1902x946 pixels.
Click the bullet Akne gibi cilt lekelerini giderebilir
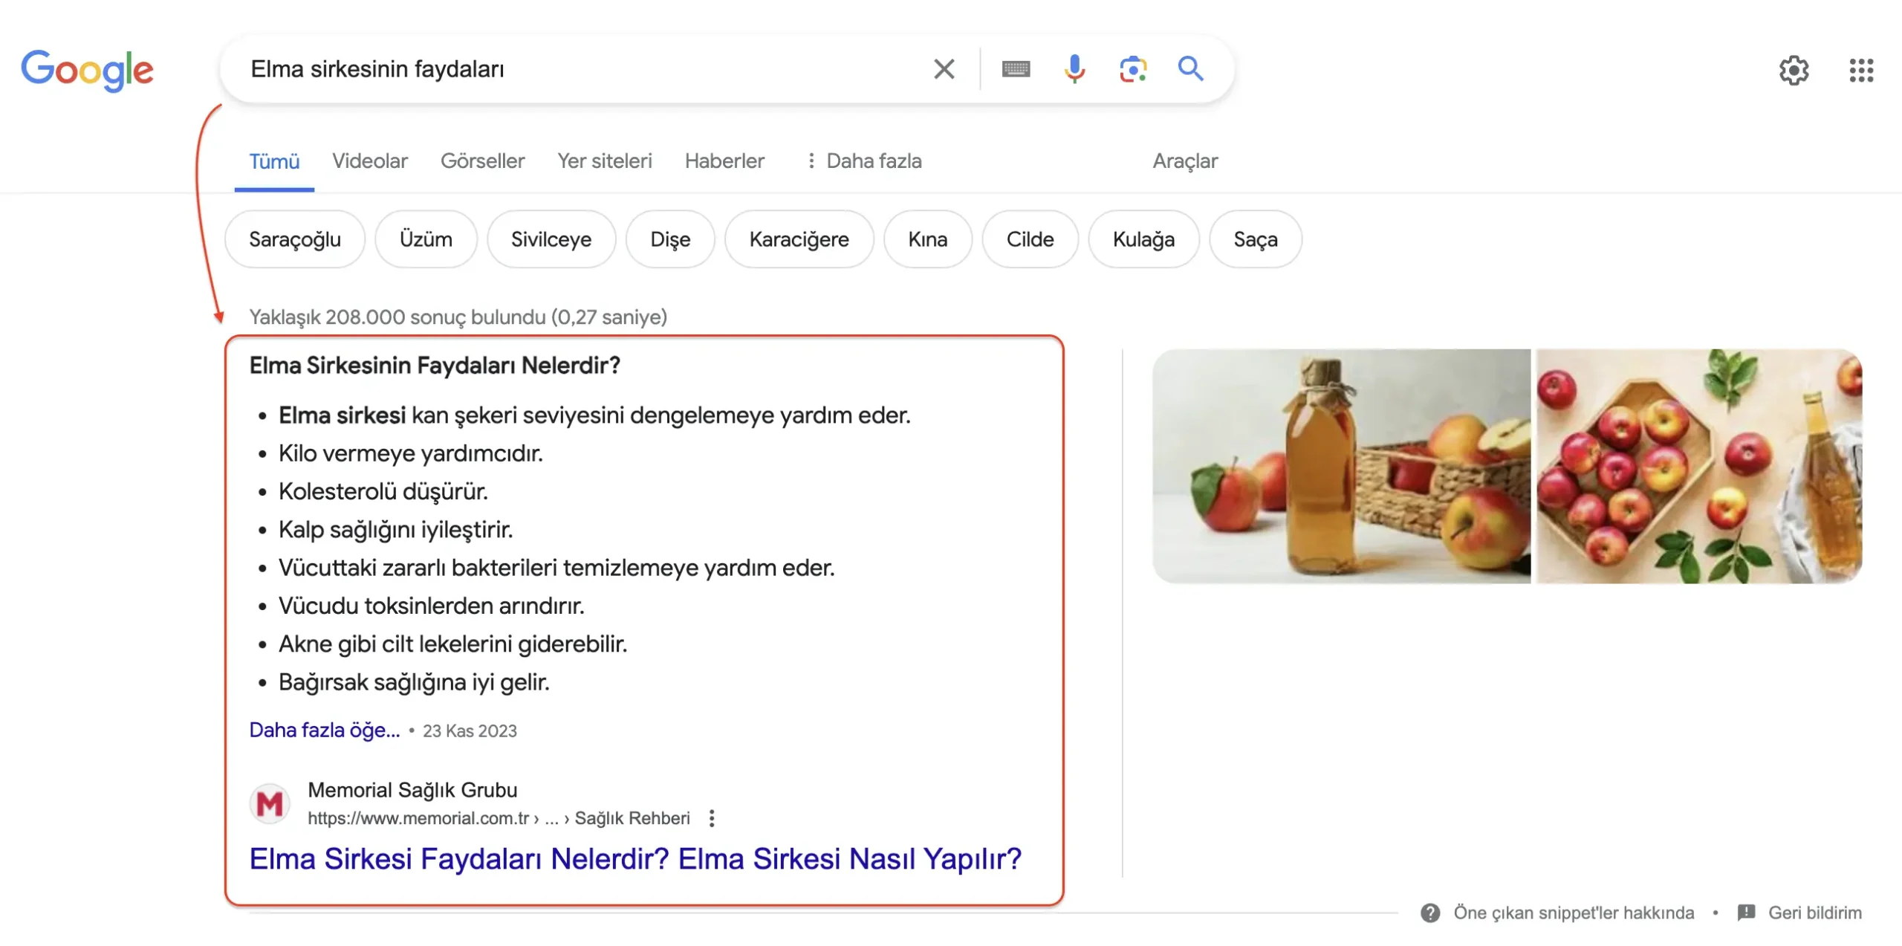coord(453,644)
